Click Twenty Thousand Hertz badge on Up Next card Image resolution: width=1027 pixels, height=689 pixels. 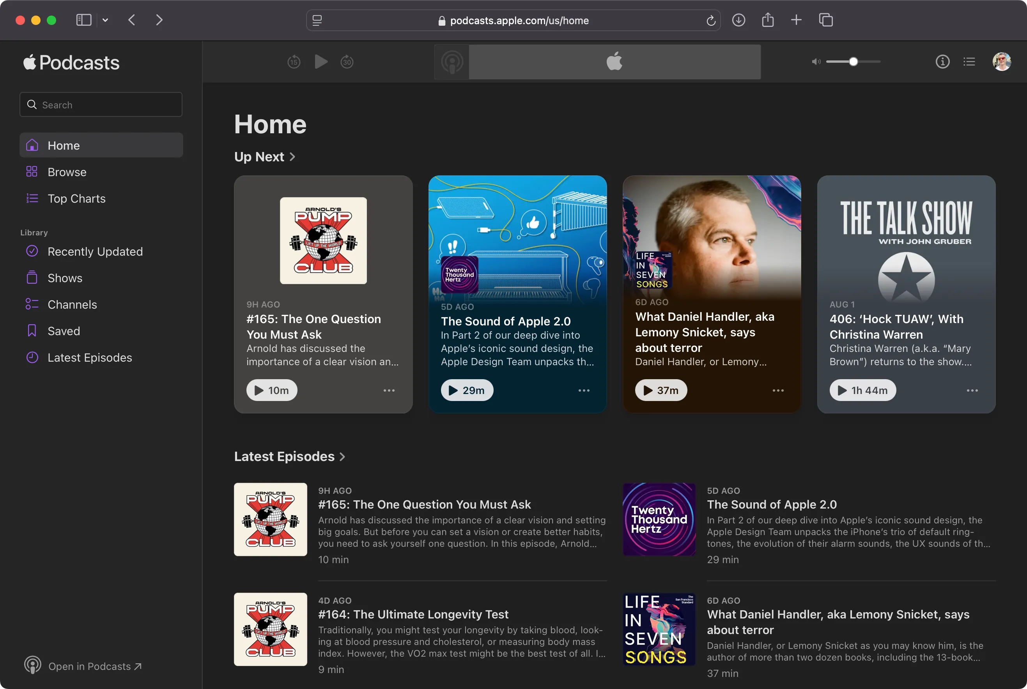[459, 275]
